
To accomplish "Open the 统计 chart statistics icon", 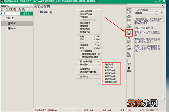I will click(x=129, y=62).
